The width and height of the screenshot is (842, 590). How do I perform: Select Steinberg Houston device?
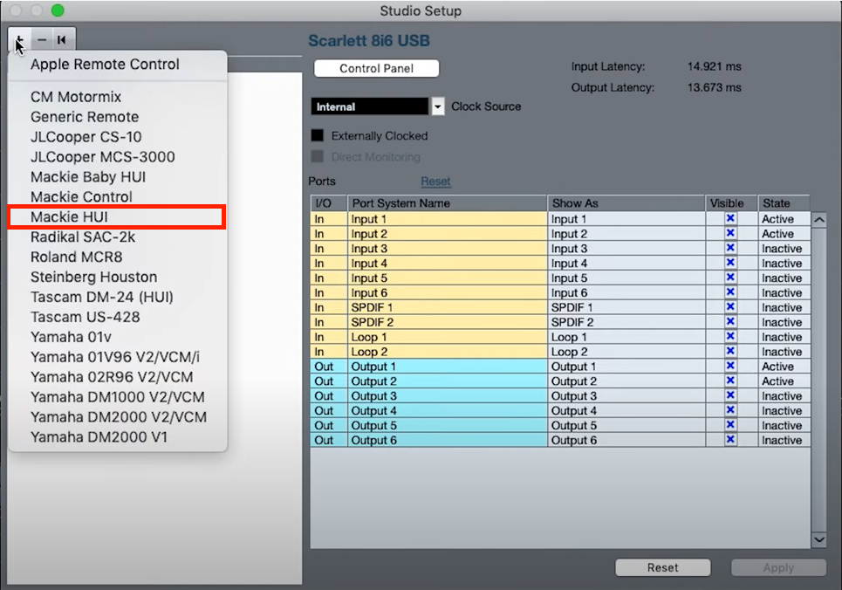(93, 277)
